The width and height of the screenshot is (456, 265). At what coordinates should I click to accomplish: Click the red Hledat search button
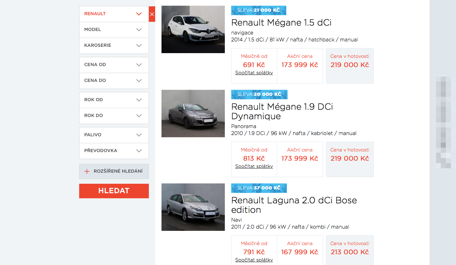click(x=114, y=191)
